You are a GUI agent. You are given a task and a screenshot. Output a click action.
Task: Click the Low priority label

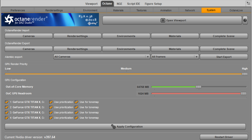pyautogui.click(x=8, y=69)
